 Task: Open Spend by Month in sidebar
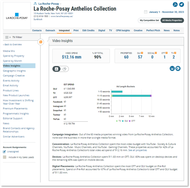click(12, 61)
